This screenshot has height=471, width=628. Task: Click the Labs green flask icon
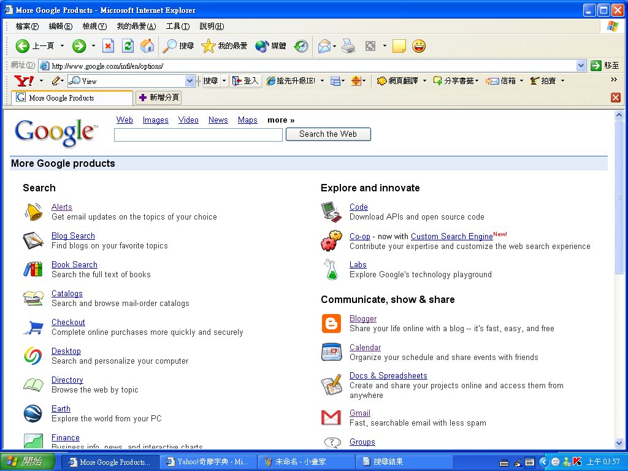332,269
